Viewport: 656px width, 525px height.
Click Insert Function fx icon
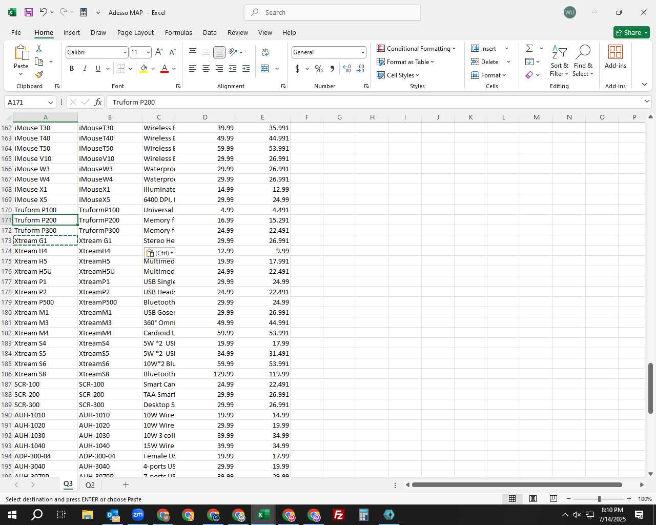coord(98,102)
